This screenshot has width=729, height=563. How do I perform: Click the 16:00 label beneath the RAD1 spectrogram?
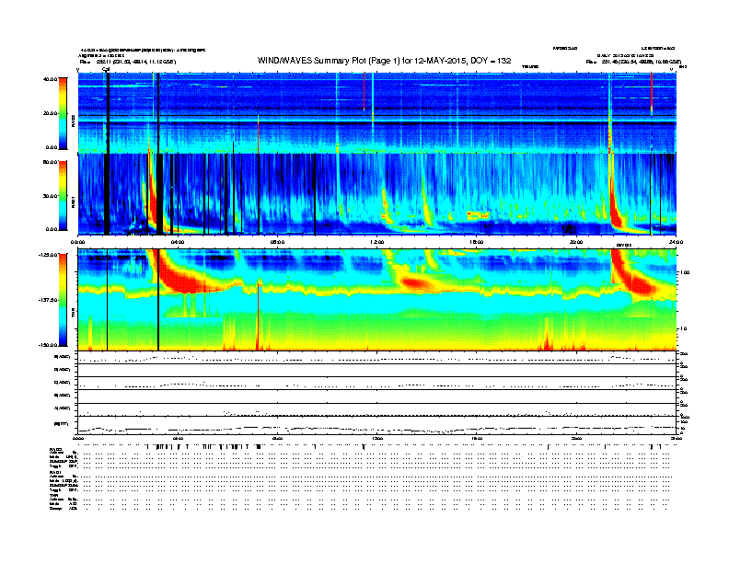click(477, 242)
